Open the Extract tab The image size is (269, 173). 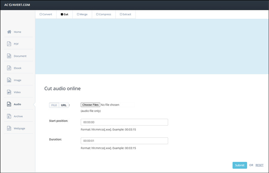[x=125, y=14]
